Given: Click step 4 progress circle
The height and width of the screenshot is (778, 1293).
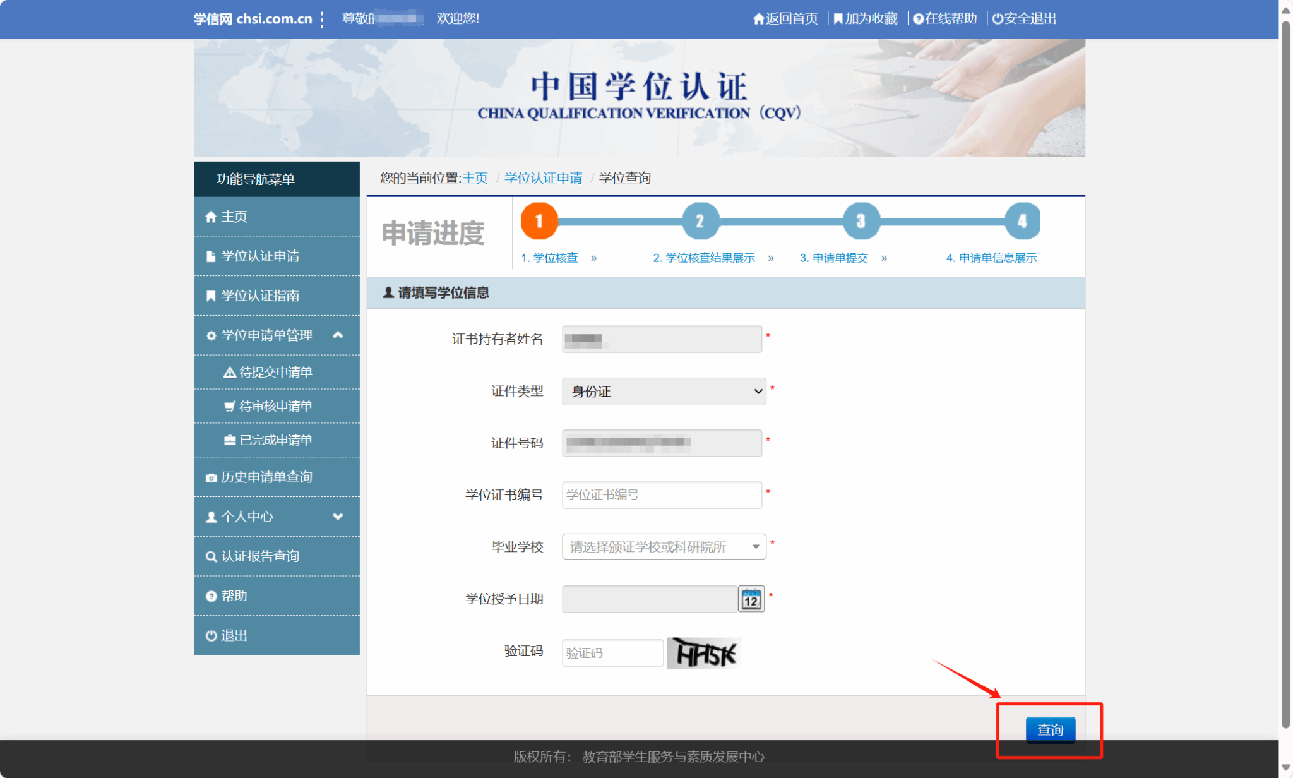Looking at the screenshot, I should 1022,221.
